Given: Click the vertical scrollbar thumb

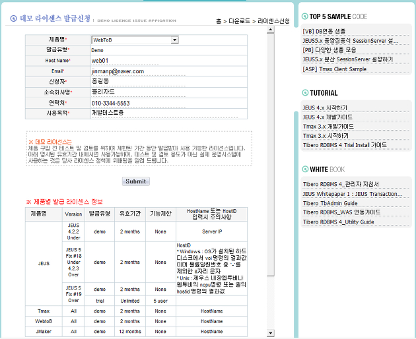Looking at the screenshot, I should 270,154.
